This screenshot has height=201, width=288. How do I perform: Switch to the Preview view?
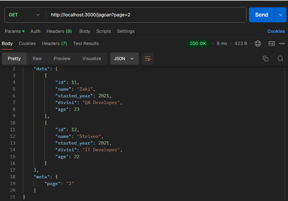[62, 59]
